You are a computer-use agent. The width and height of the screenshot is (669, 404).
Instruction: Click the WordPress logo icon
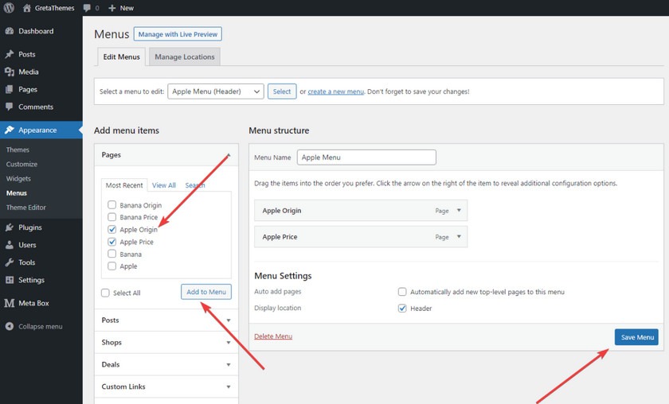tap(9, 8)
